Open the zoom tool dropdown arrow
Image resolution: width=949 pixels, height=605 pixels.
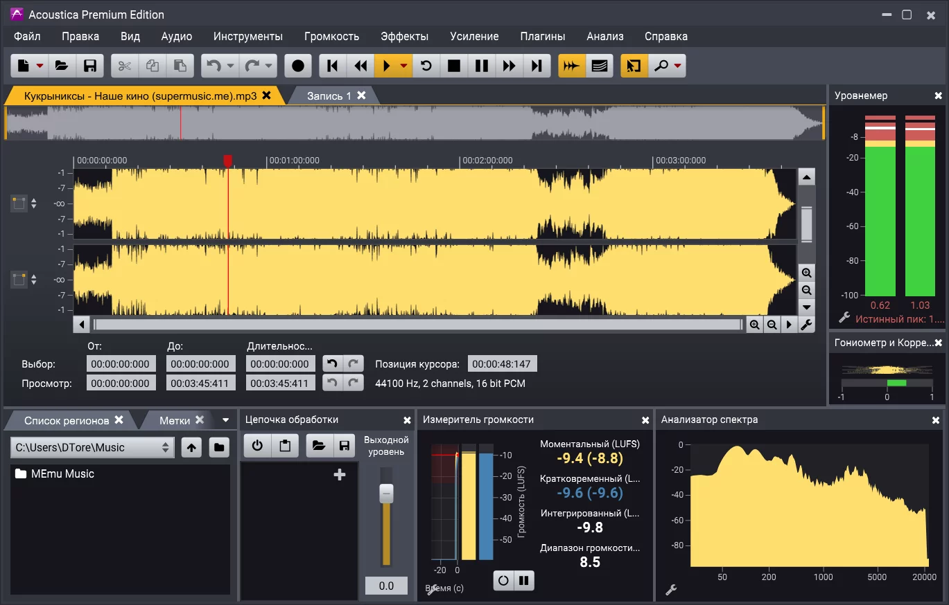[x=678, y=66]
